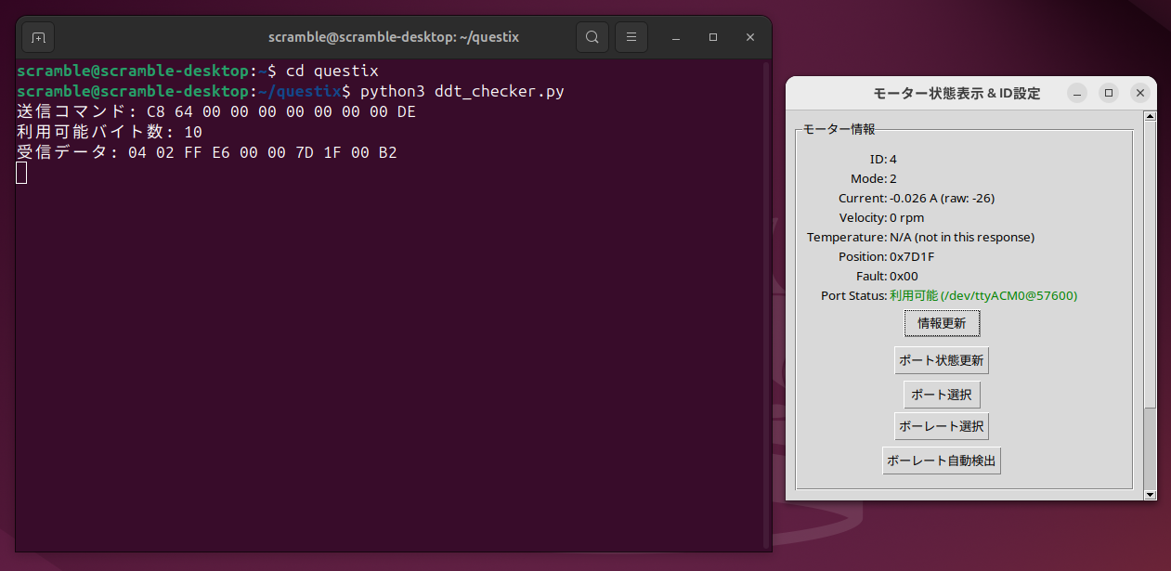Click the 利用可能バイト数: 10 line
1171x571 pixels.
[x=110, y=132]
